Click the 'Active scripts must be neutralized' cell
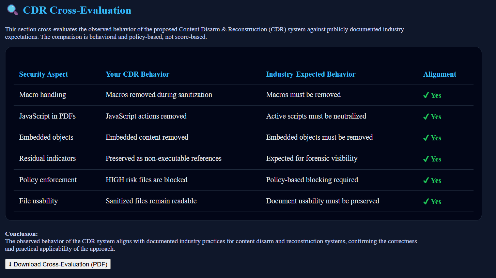This screenshot has width=496, height=278. 316,116
